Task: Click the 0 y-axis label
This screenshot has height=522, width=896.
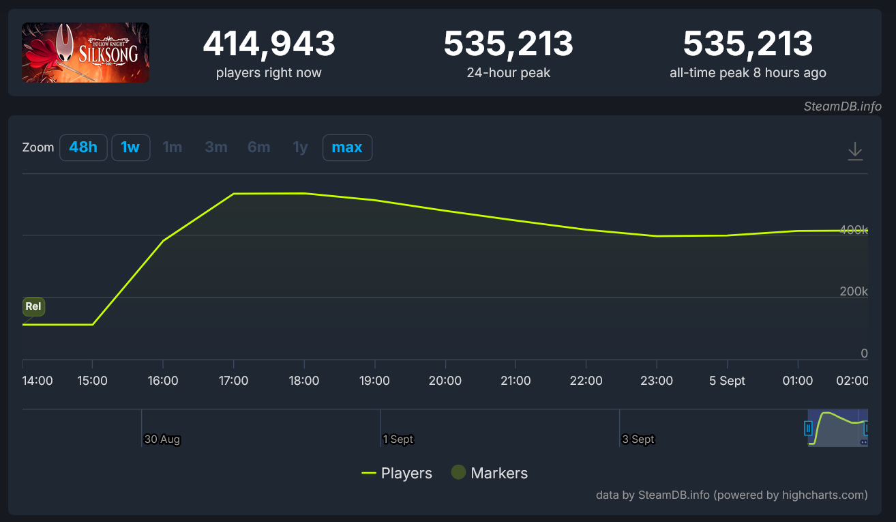Action: [865, 353]
